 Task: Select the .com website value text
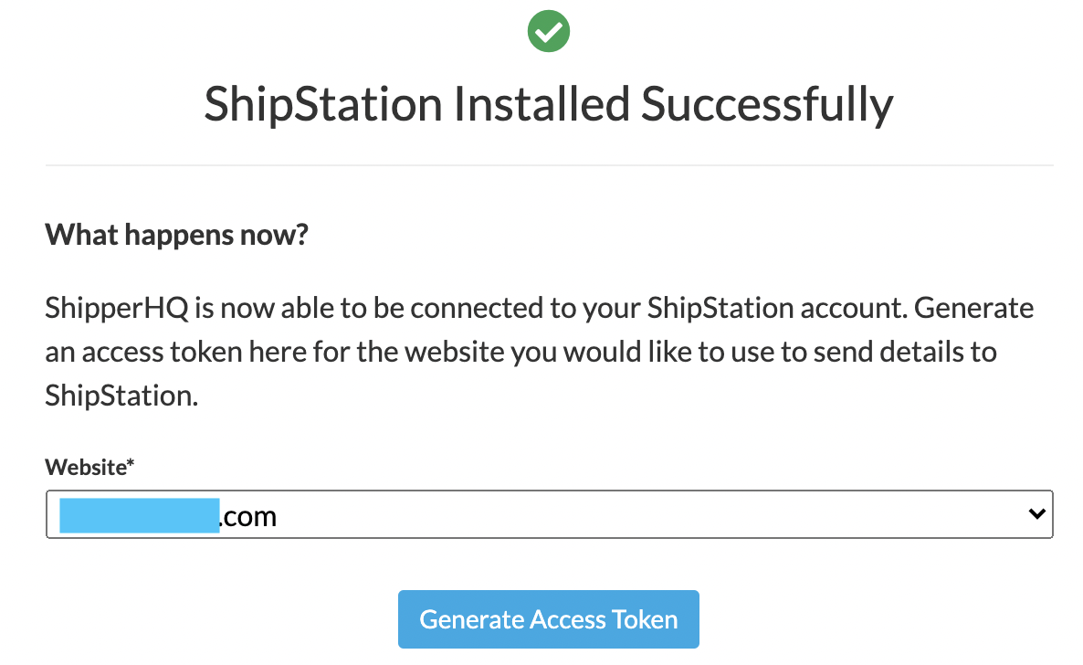click(248, 517)
